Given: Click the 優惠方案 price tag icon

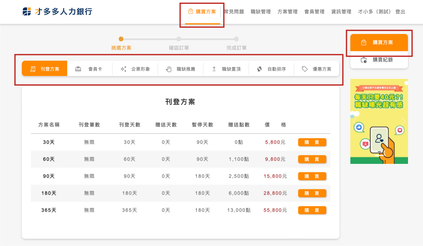Looking at the screenshot, I should pyautogui.click(x=305, y=69).
